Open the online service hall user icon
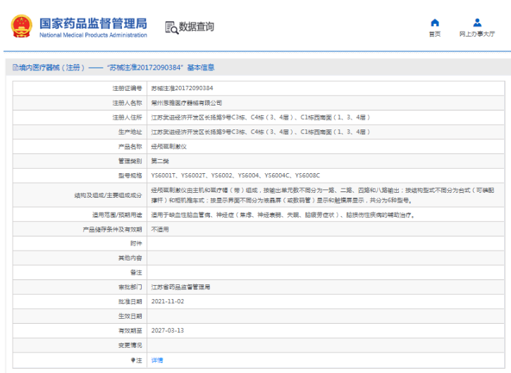The width and height of the screenshot is (511, 373). pyautogui.click(x=477, y=23)
